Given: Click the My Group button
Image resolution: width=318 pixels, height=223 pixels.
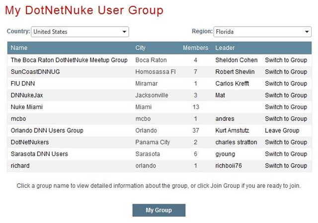Looking at the screenshot, I should click(159, 210).
